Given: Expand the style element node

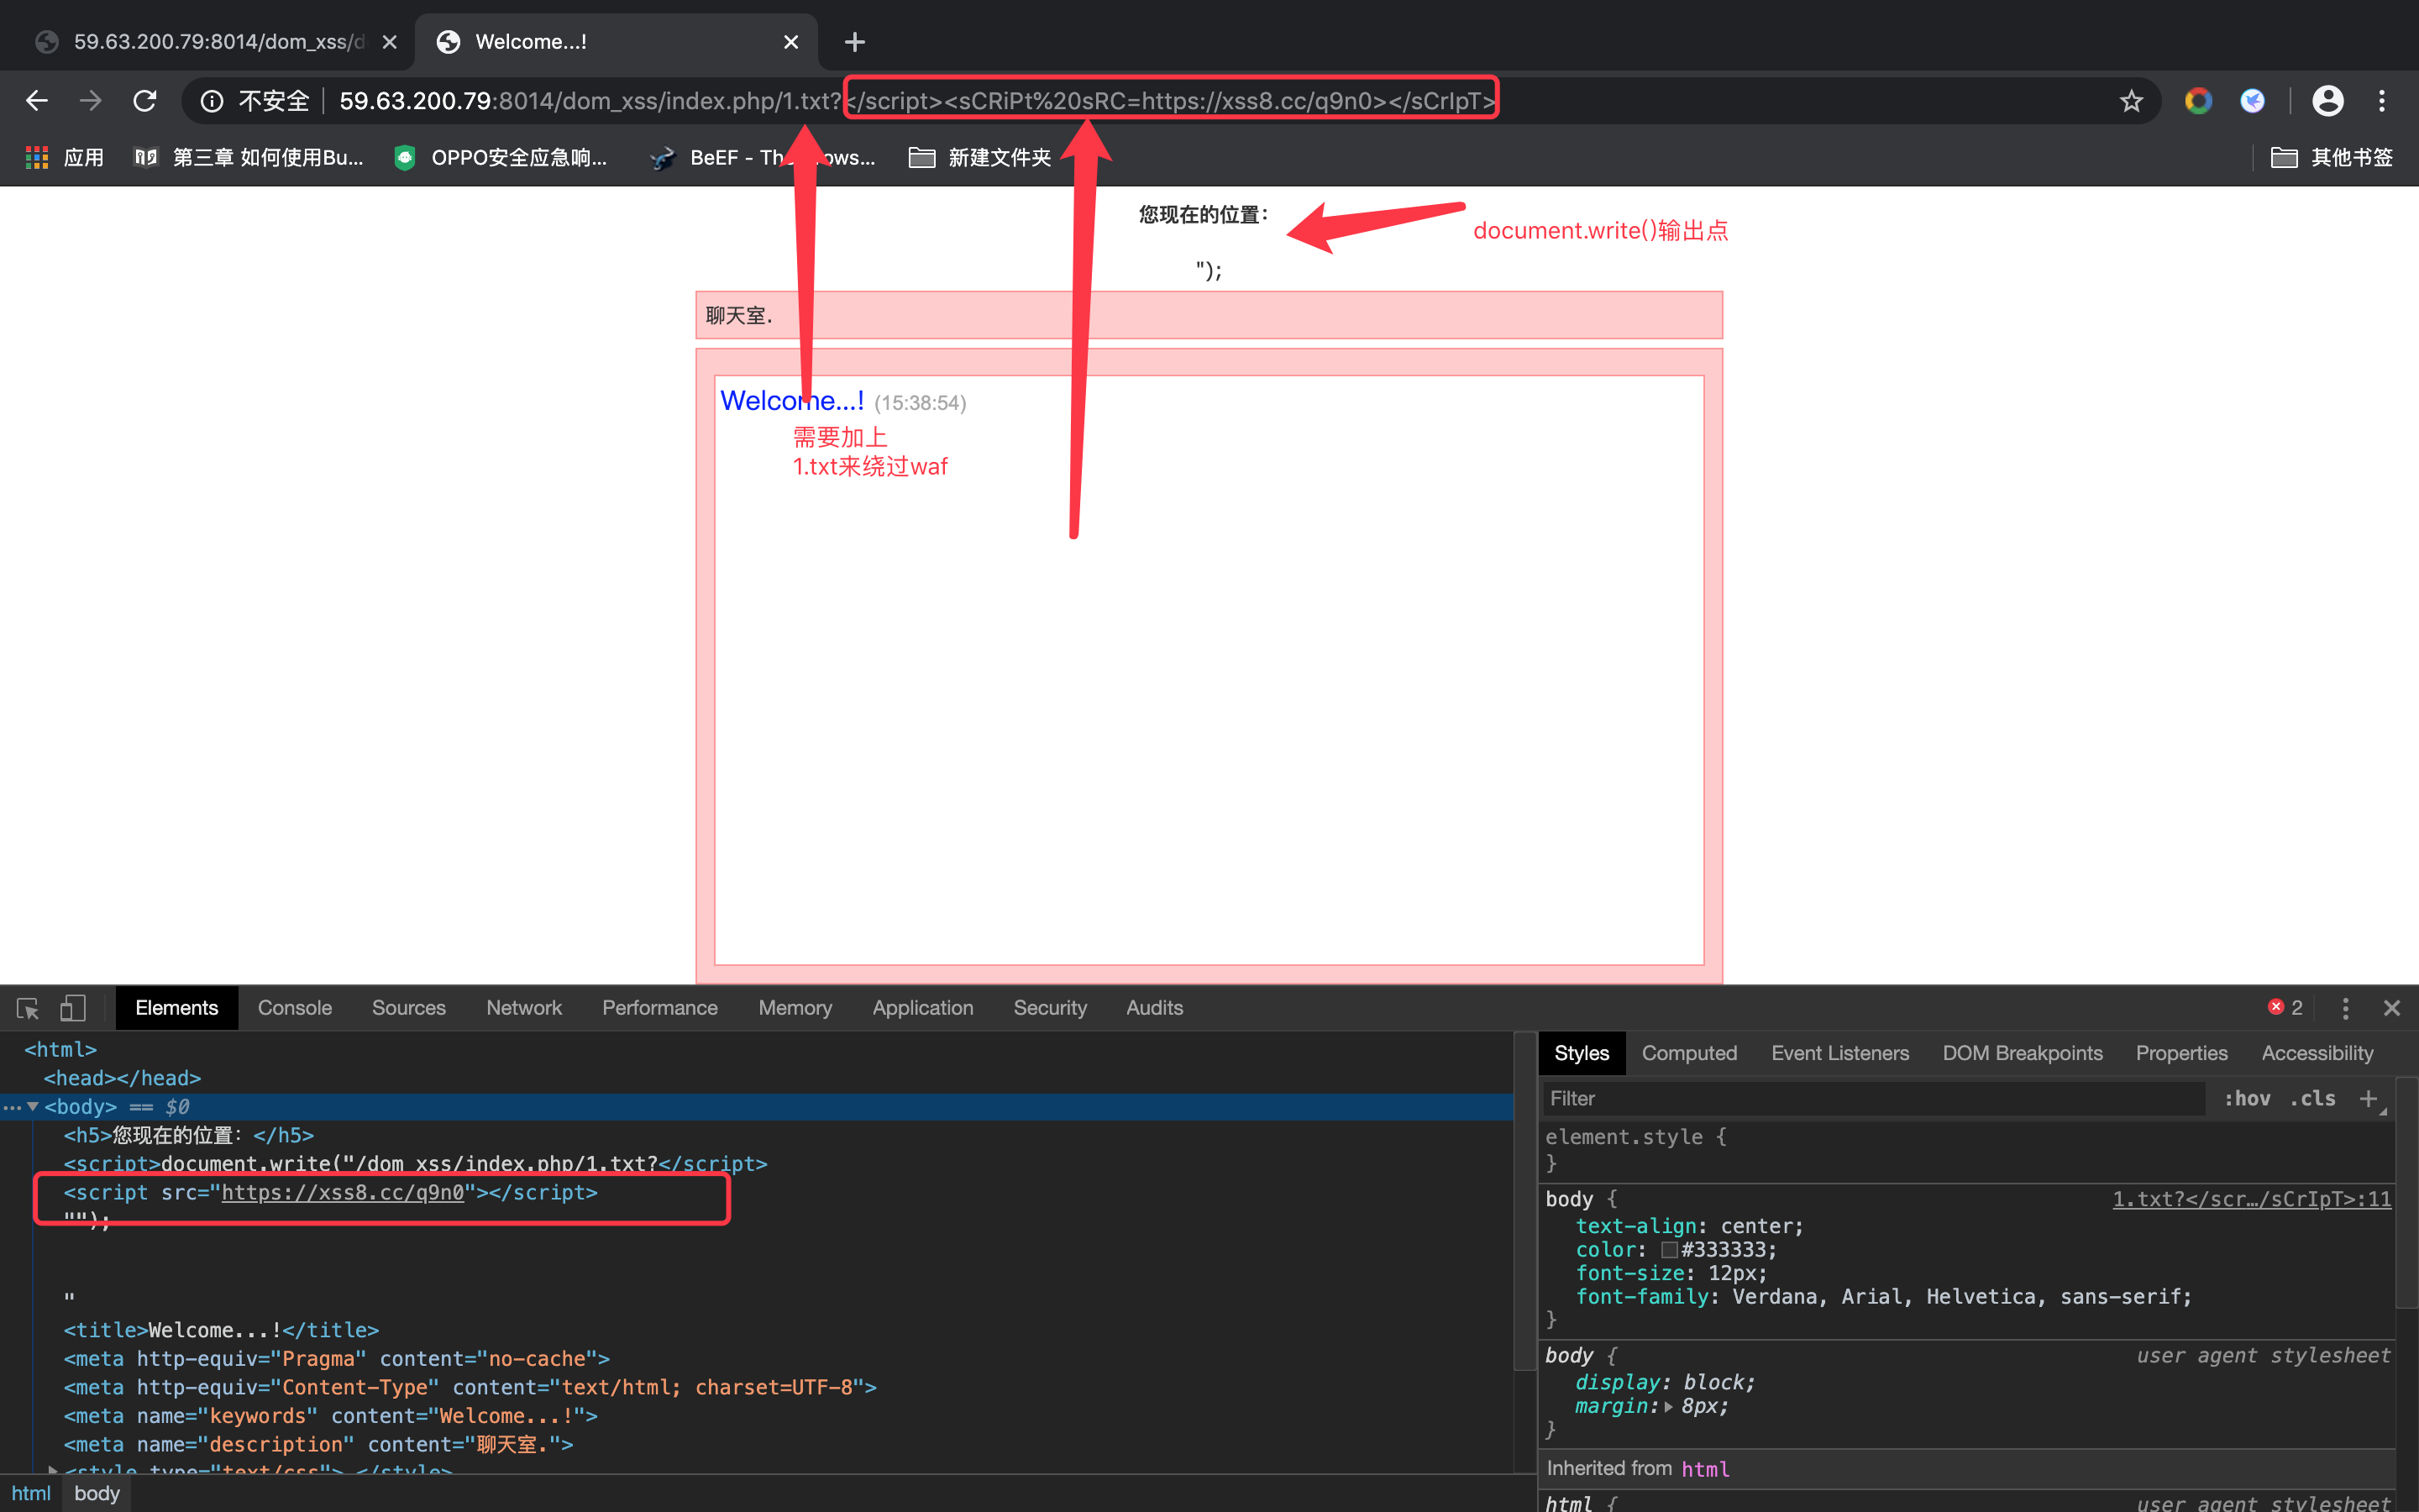Looking at the screenshot, I should (x=53, y=1470).
